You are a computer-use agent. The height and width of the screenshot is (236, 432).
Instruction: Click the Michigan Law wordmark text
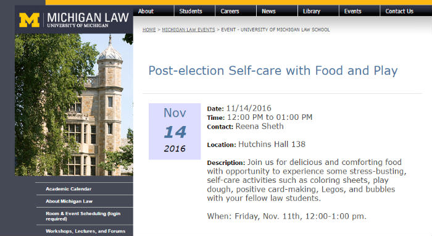(x=88, y=20)
